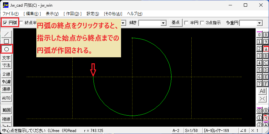
Task: Click the [A-9]レイヤー169 layer status button
Action: [x=220, y=131]
